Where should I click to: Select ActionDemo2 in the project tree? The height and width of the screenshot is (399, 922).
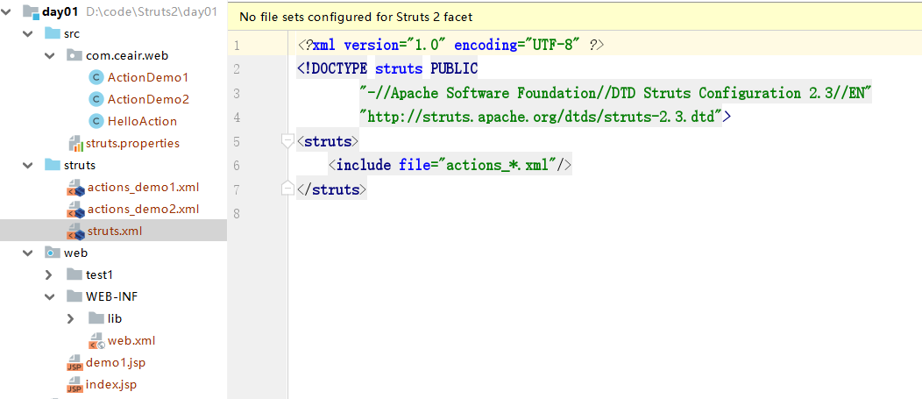pos(148,99)
